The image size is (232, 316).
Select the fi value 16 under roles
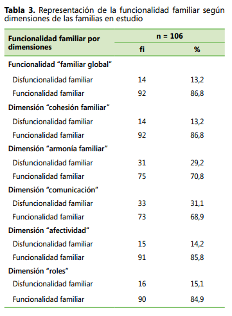(142, 284)
